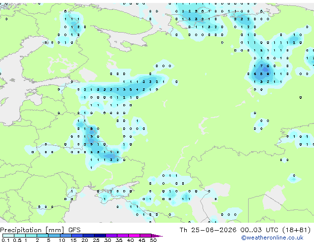The image size is (314, 242).
Task: Click the legend label 25
Action: click(x=96, y=240)
